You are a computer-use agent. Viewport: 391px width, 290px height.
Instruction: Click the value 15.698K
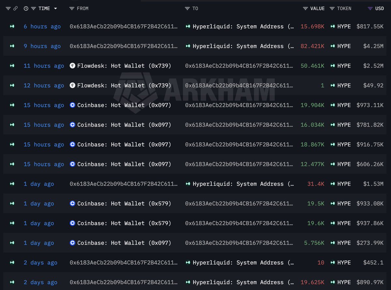[312, 26]
